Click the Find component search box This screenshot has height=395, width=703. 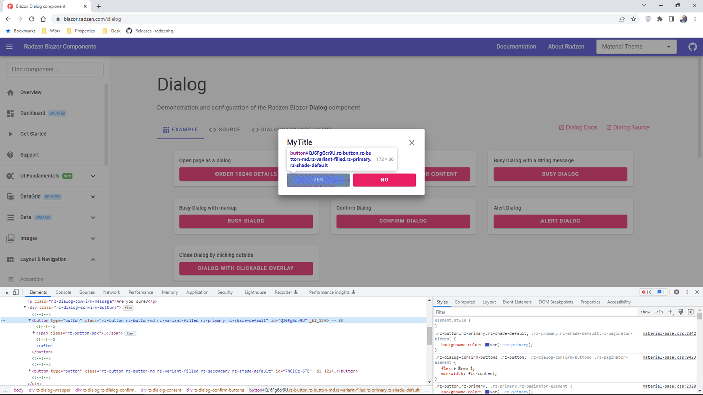click(x=55, y=69)
